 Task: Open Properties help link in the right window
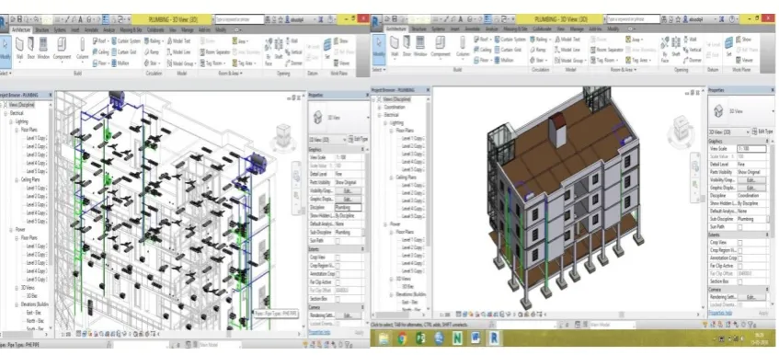pyautogui.click(x=720, y=313)
